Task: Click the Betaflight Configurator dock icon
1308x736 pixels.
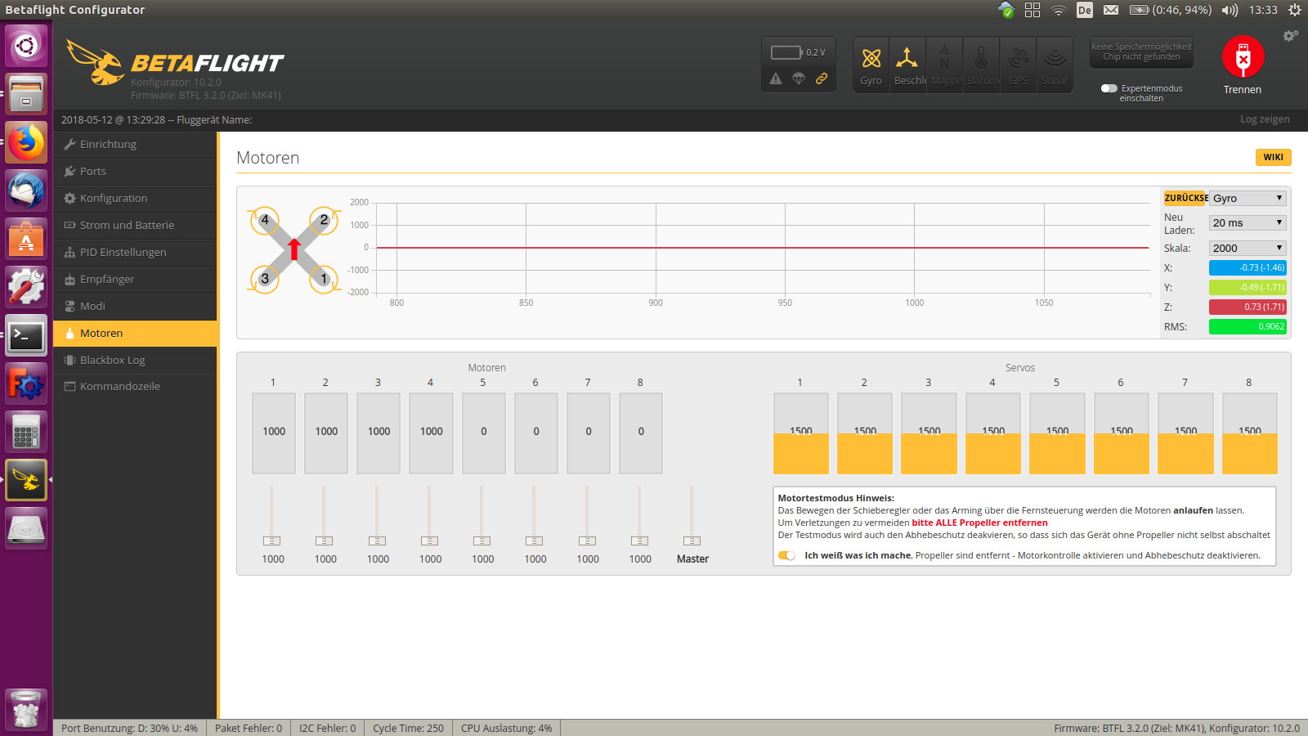Action: point(26,480)
